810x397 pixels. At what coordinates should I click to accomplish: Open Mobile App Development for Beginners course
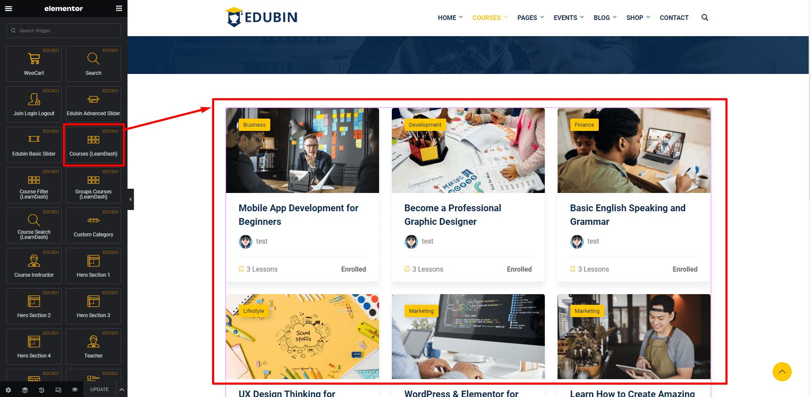[x=298, y=215]
